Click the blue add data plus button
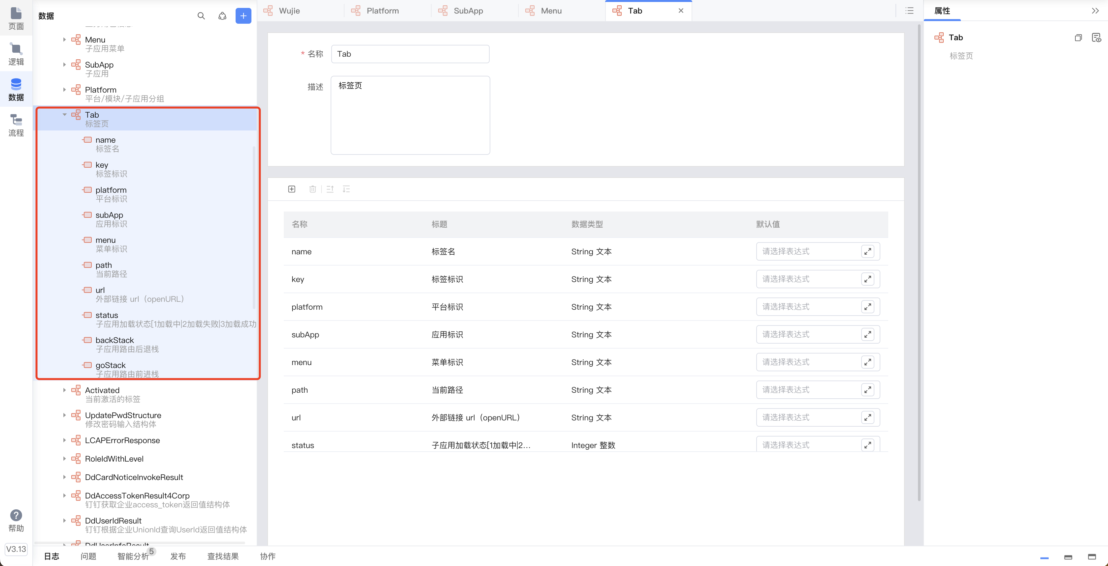 243,16
